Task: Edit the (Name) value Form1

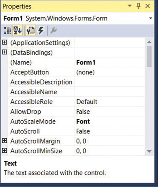Action: click(109, 62)
